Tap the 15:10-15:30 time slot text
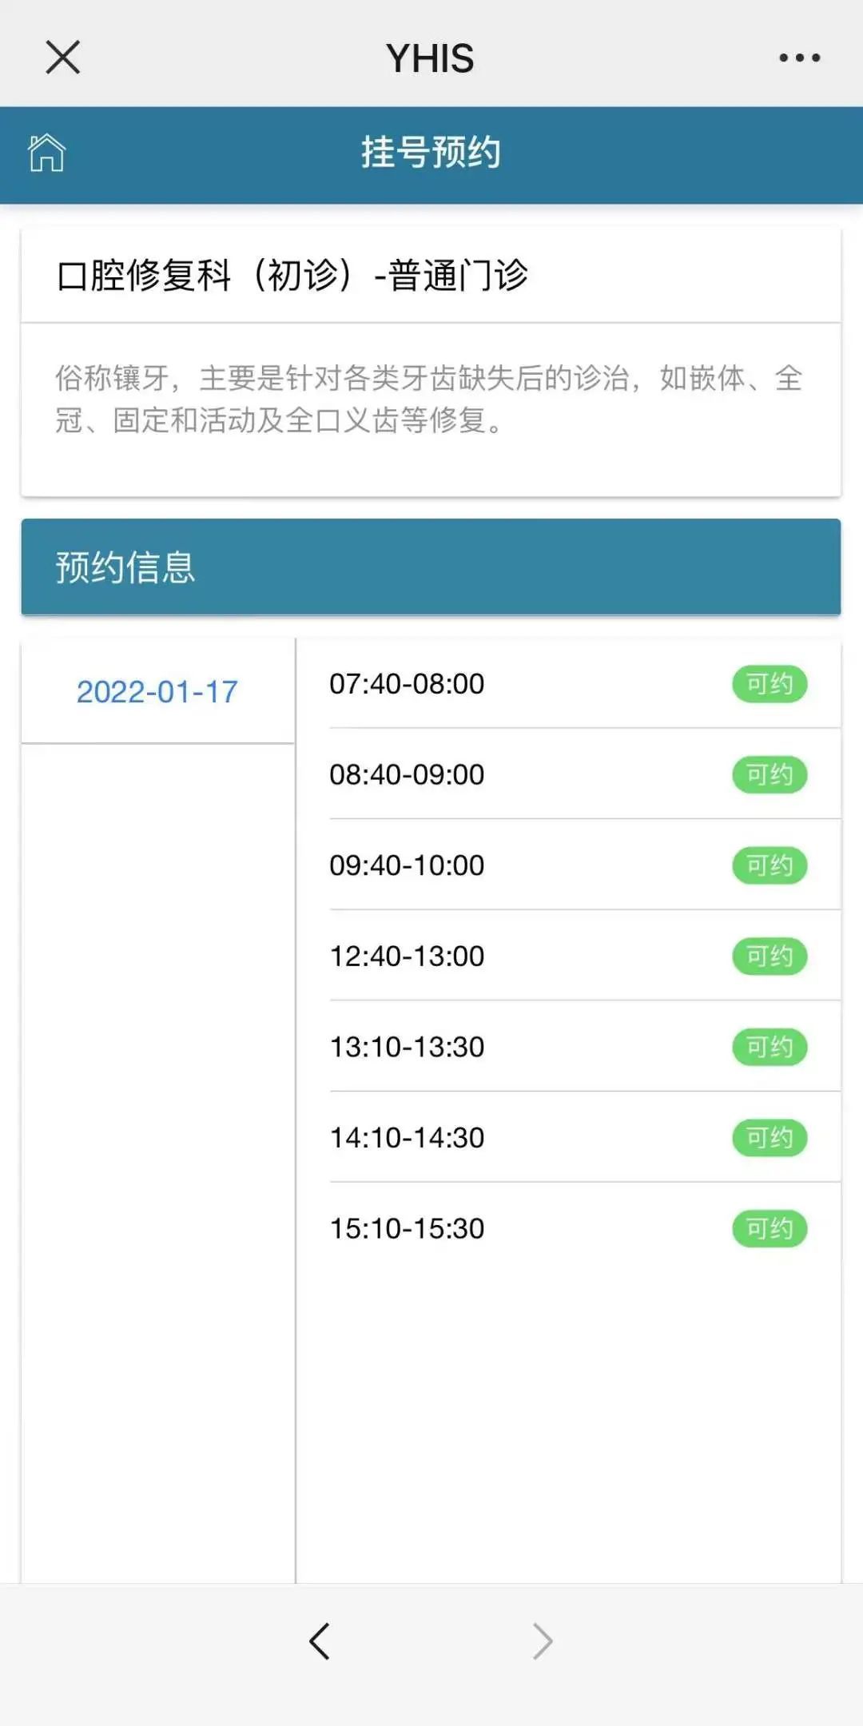The image size is (863, 1726). [x=407, y=1228]
